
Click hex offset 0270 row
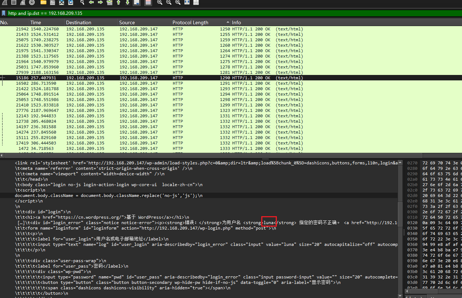[x=434, y=163]
